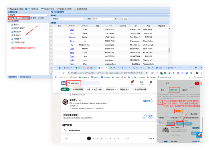Open the browser apps grid icon
Image resolution: width=210 pixels, height=150 pixels.
[x=56, y=77]
